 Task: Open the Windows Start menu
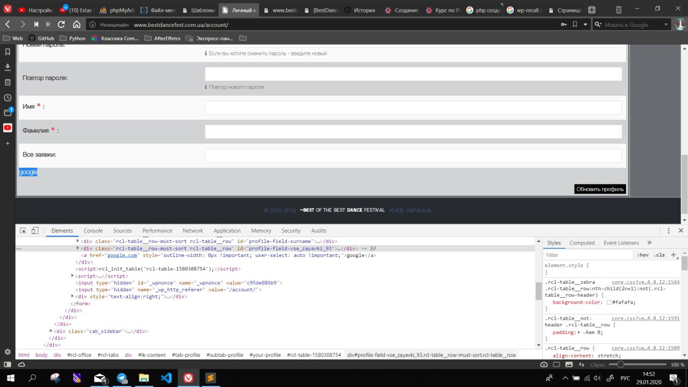point(11,378)
